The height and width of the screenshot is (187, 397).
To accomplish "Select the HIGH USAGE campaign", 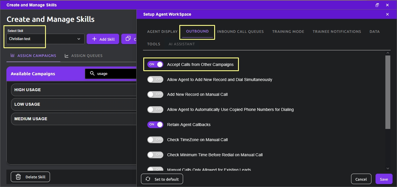I will point(74,90).
